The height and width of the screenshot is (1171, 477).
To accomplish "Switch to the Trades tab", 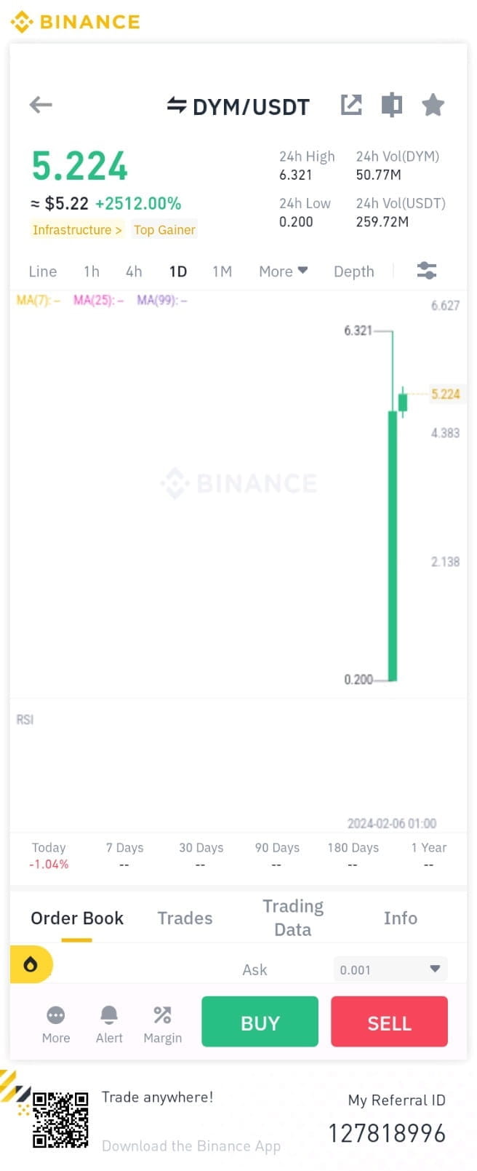I will pyautogui.click(x=184, y=918).
